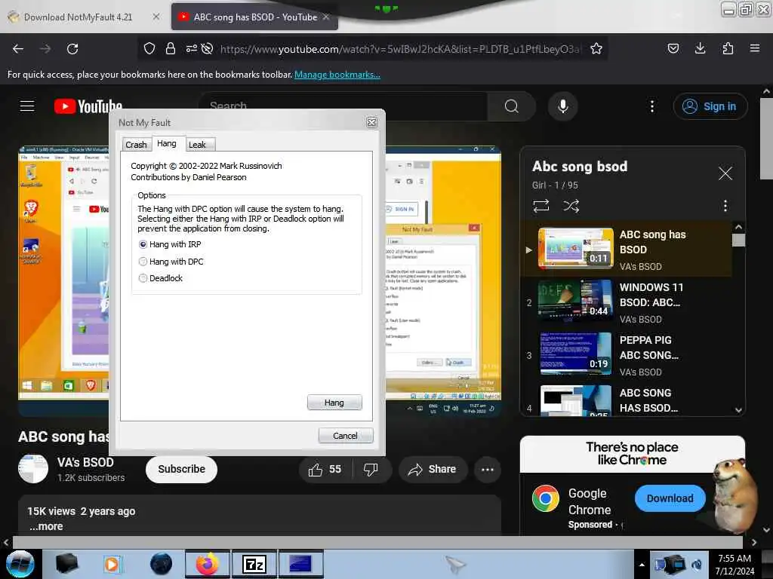Click the autoplay blocked icon in address bar
Image resolution: width=773 pixels, height=579 pixels.
208,48
